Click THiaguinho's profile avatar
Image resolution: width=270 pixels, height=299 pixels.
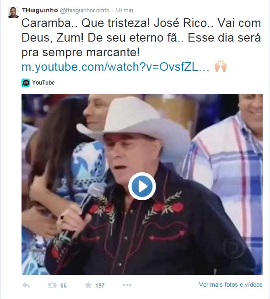(13, 12)
